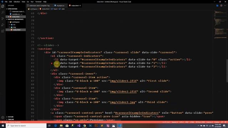Viewport: 228px width, 128px height.
Task: Open the Selection menu
Action: [x=17, y=2]
